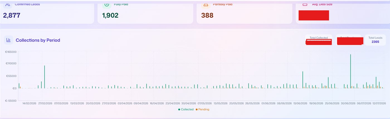Image resolution: width=390 pixels, height=119 pixels.
Task: Toggle the orange Pending legend item
Action: point(203,109)
